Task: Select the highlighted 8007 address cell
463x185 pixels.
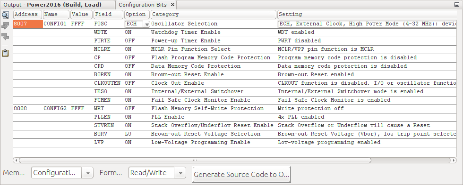Action: (x=28, y=24)
